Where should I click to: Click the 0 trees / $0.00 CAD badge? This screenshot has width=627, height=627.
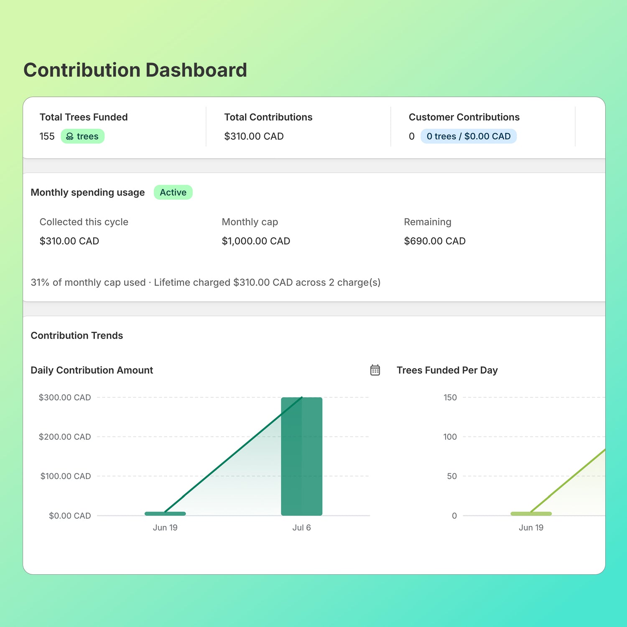pos(469,136)
